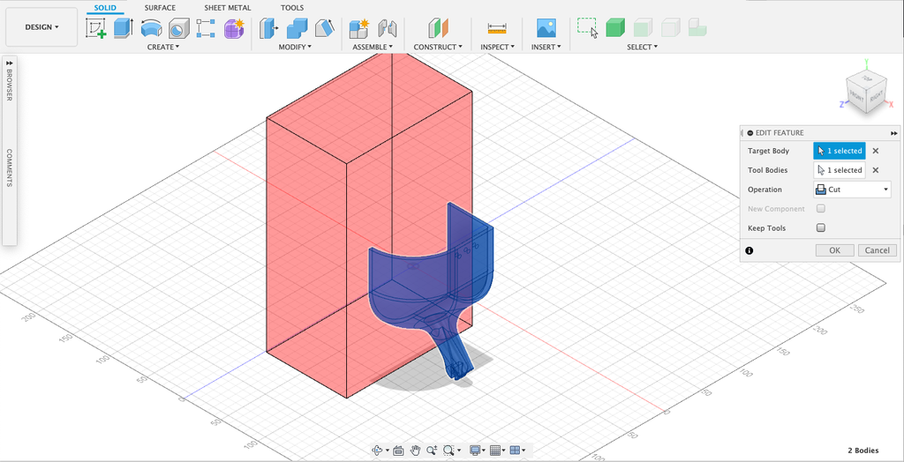Click the Zoom Window fit icon

coord(448,451)
